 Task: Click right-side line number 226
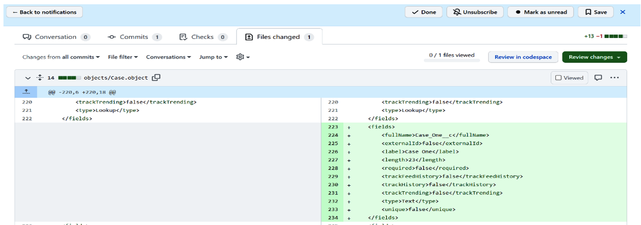click(333, 152)
